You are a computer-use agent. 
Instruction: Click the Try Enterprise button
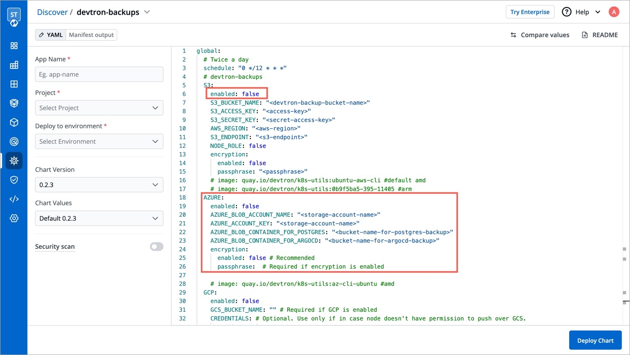point(530,12)
